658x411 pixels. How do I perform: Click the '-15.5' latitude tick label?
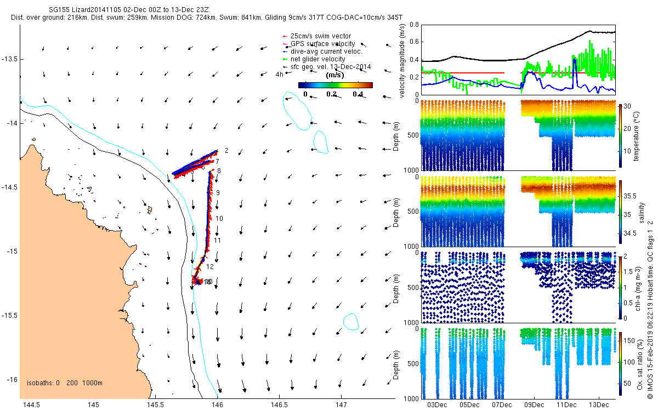coord(9,315)
